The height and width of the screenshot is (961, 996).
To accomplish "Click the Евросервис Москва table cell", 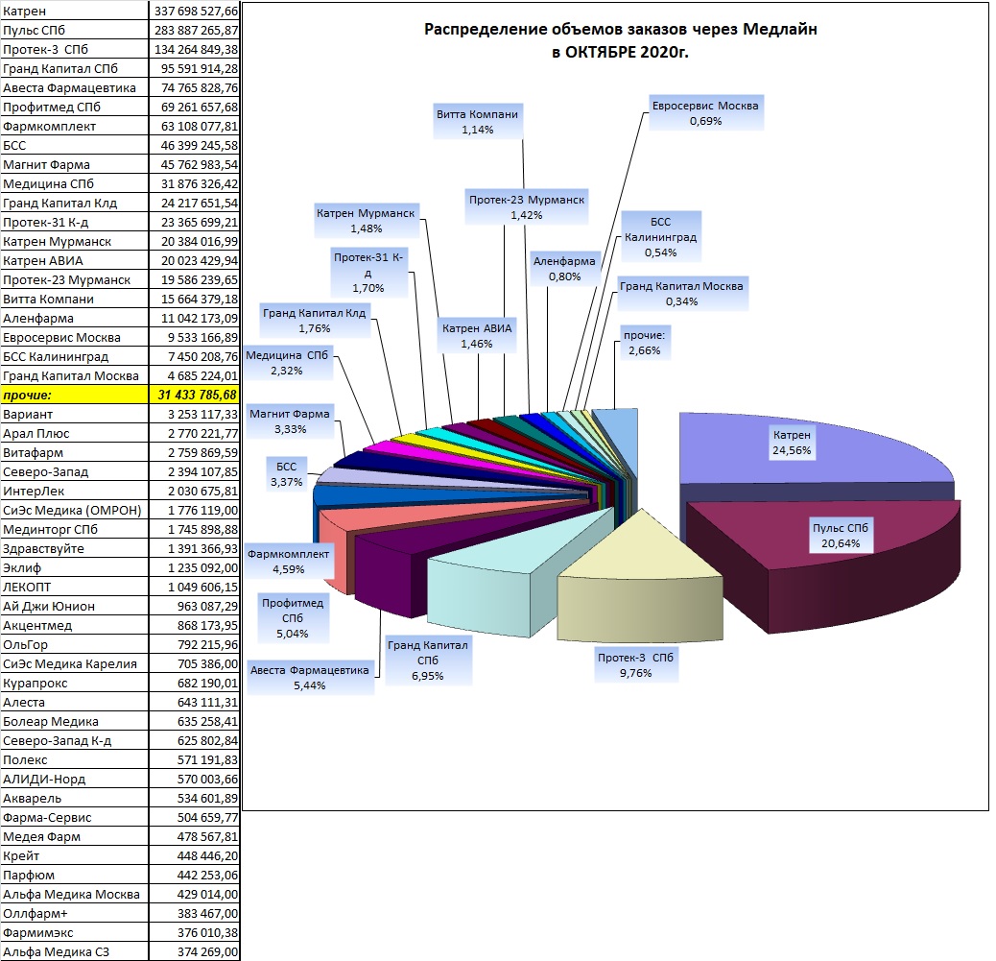I will (x=74, y=338).
